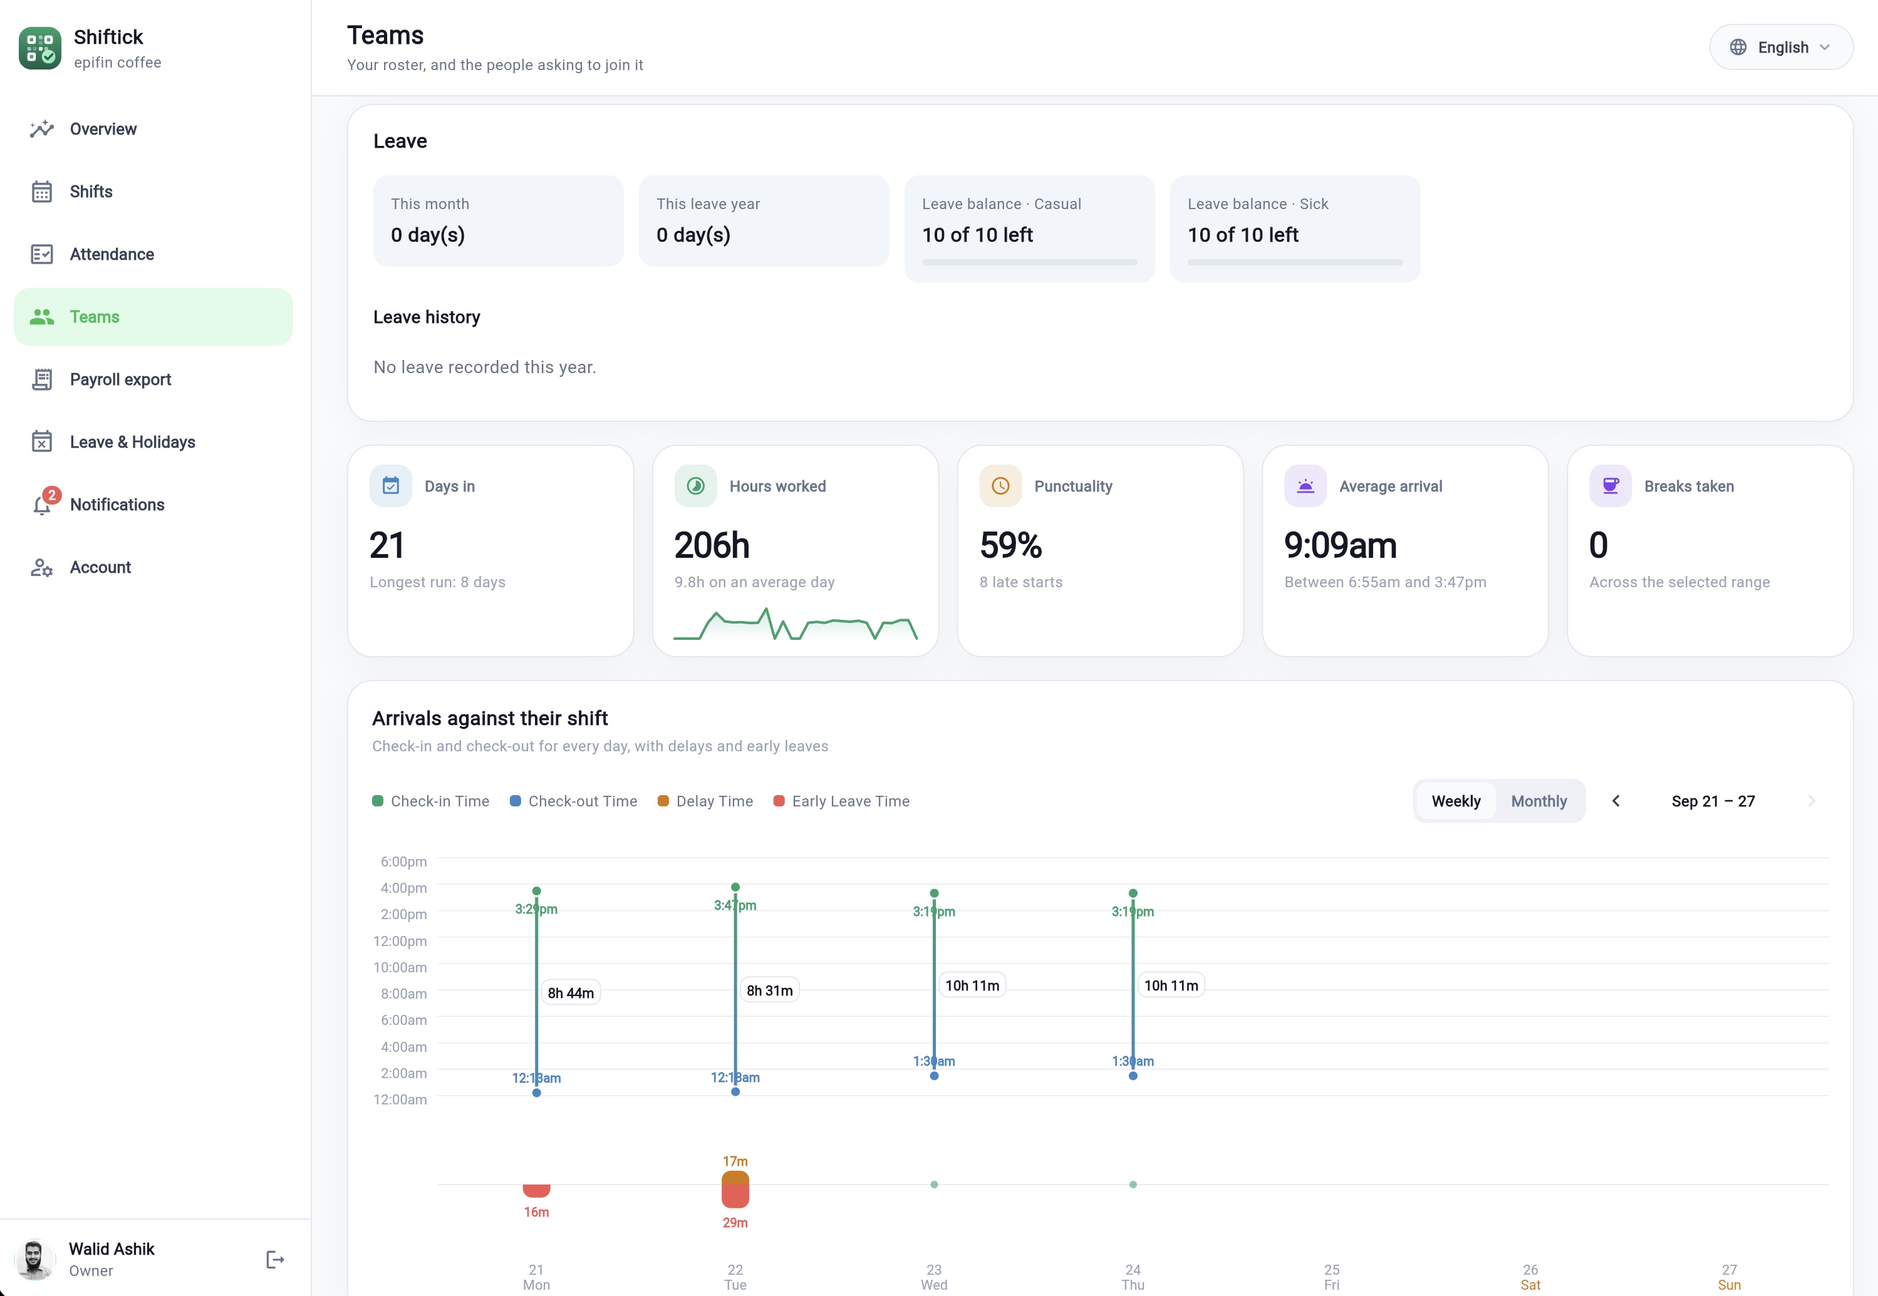
Task: Click the Sick leave balance progress bar
Action: click(x=1295, y=262)
